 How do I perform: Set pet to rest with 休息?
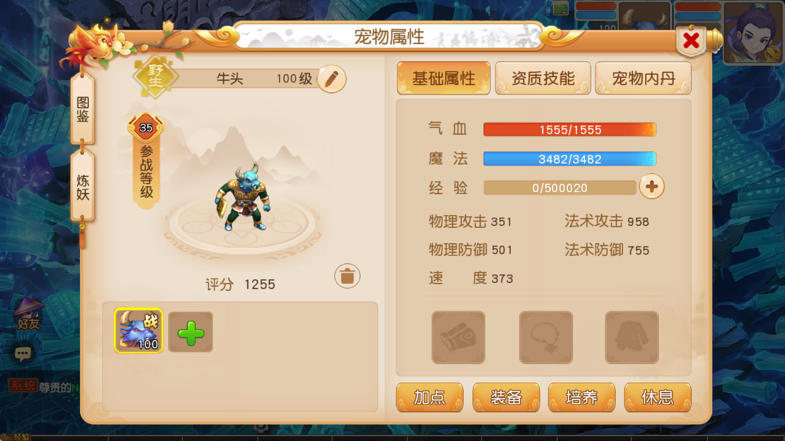pyautogui.click(x=657, y=397)
